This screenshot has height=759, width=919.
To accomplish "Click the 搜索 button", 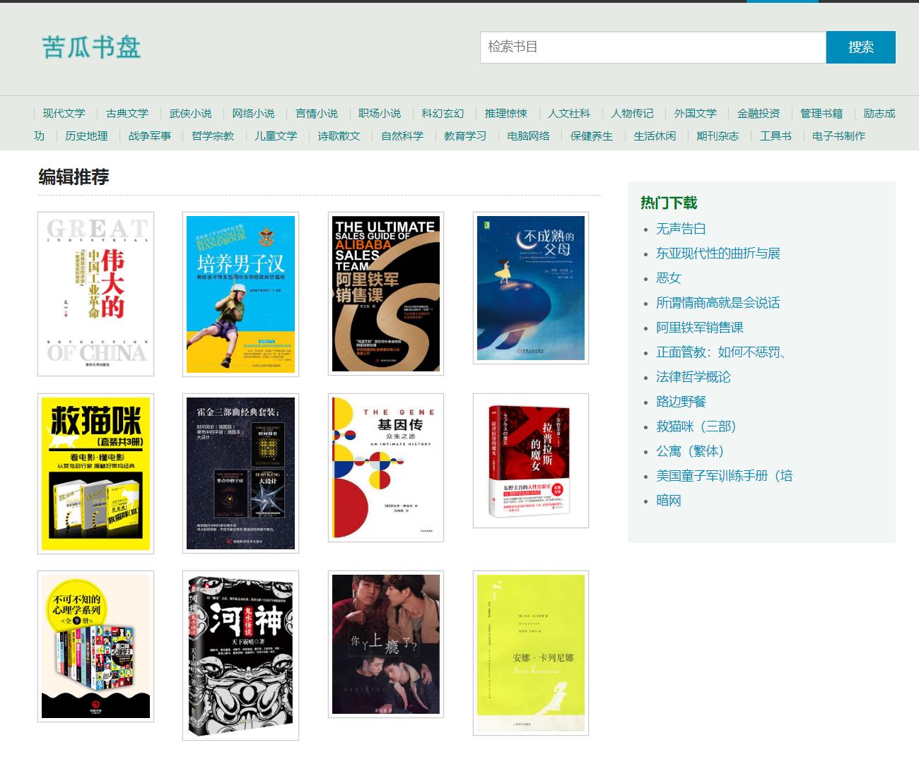I will tap(861, 47).
